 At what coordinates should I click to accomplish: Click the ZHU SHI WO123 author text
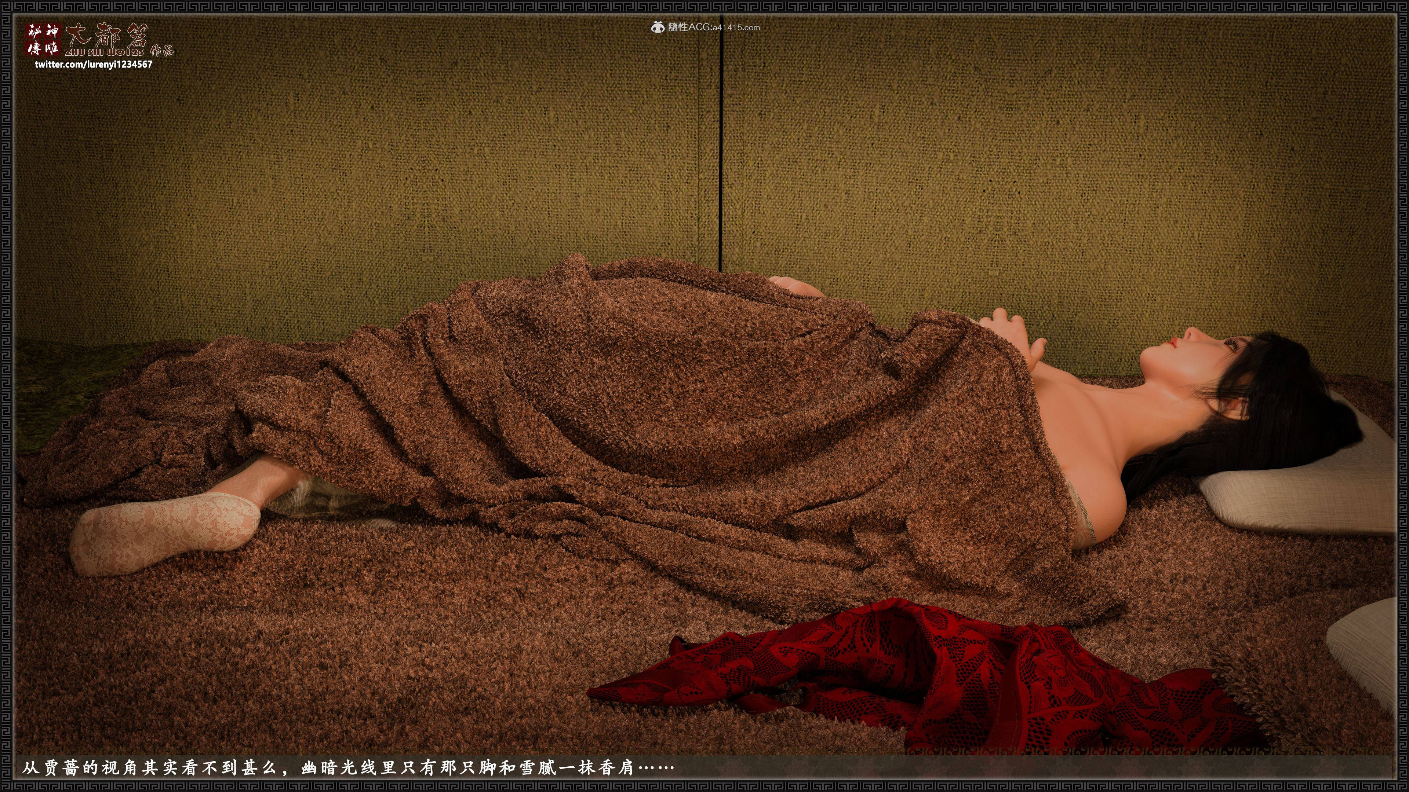pos(104,52)
